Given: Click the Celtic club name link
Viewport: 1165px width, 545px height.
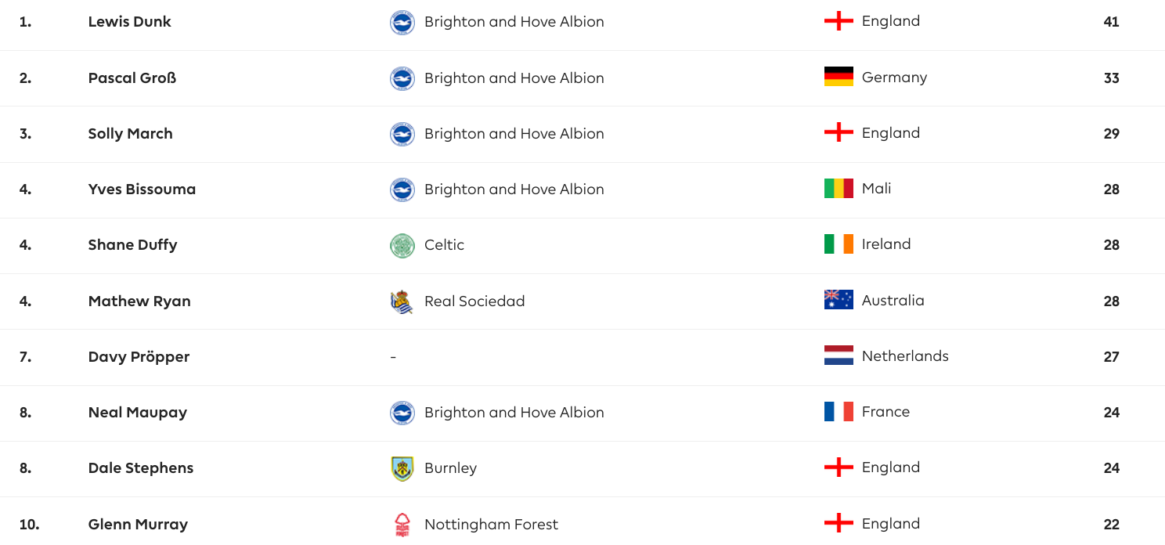Looking at the screenshot, I should click(444, 245).
